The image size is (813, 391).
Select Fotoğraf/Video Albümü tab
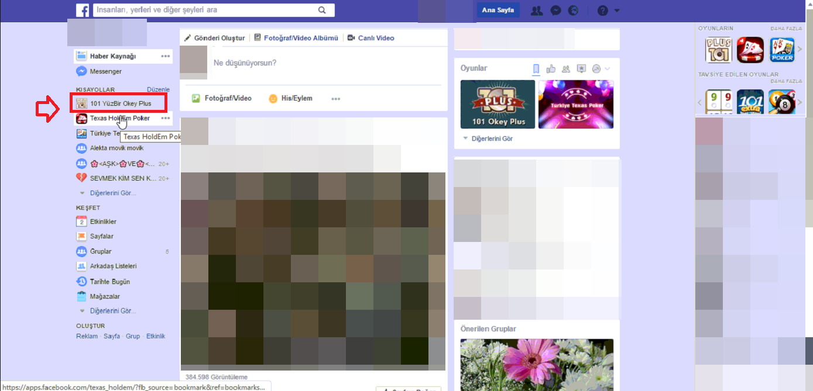pos(296,38)
